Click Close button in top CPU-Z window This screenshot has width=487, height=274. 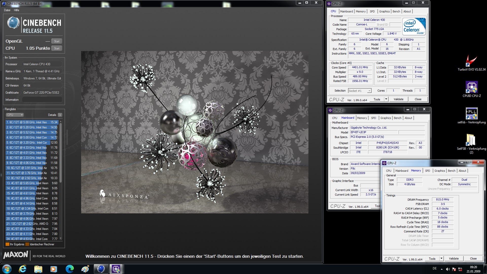click(418, 99)
